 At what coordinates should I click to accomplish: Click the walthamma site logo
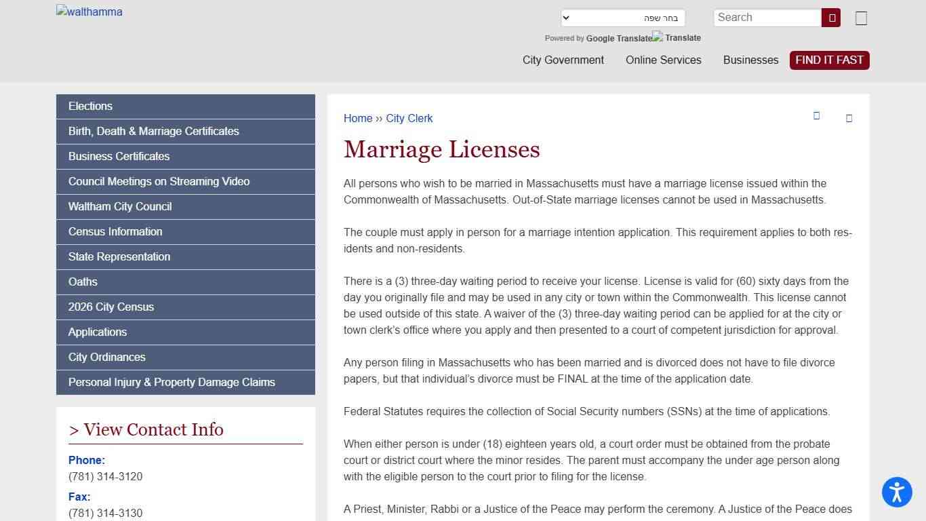click(x=89, y=12)
